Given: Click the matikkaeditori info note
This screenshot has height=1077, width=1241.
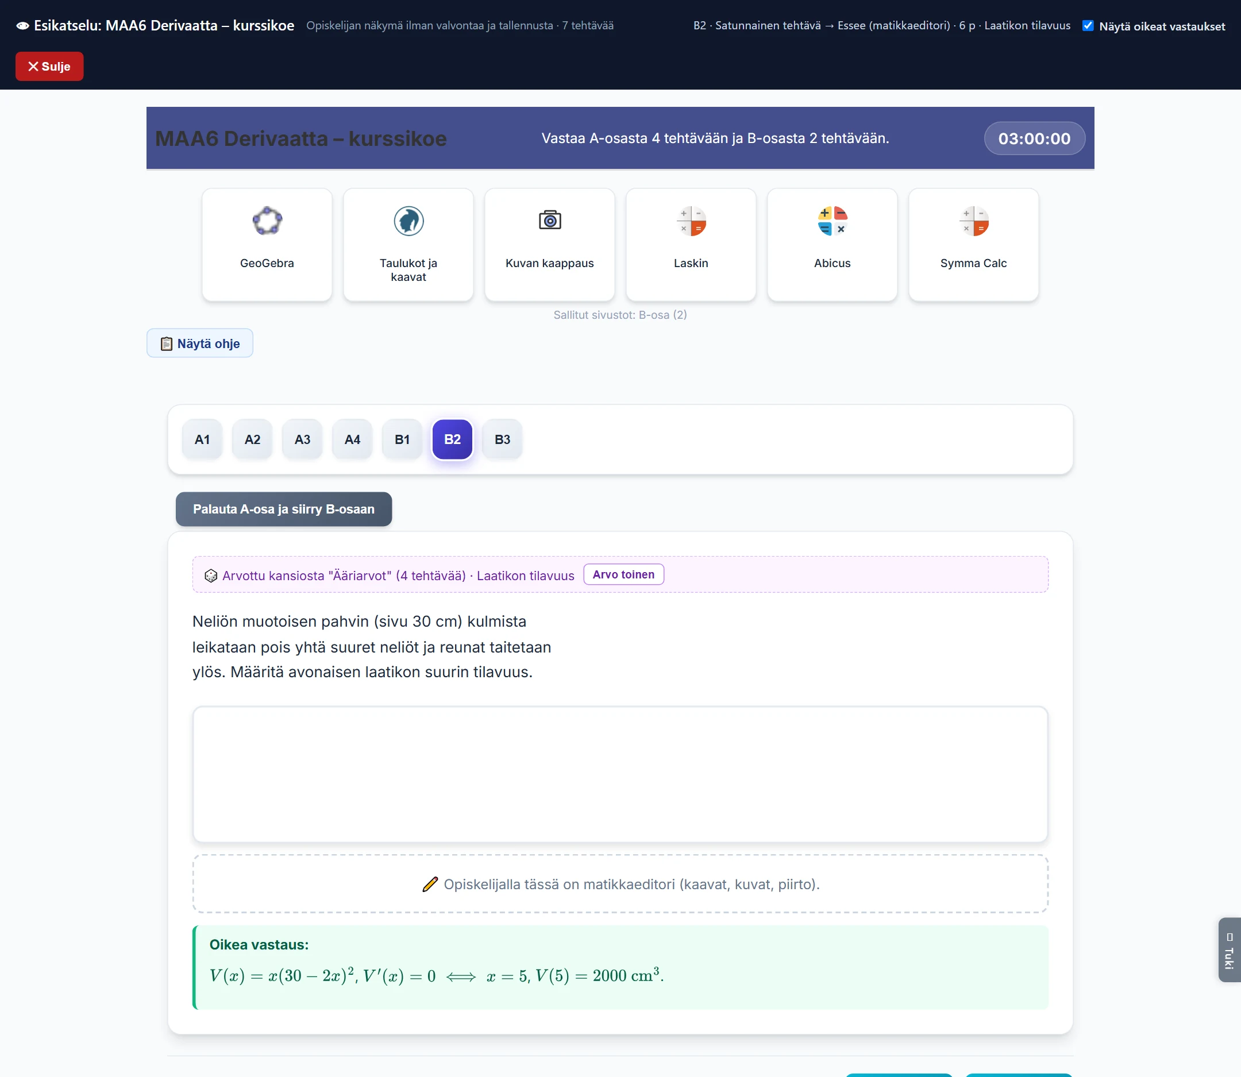Looking at the screenshot, I should (x=620, y=883).
